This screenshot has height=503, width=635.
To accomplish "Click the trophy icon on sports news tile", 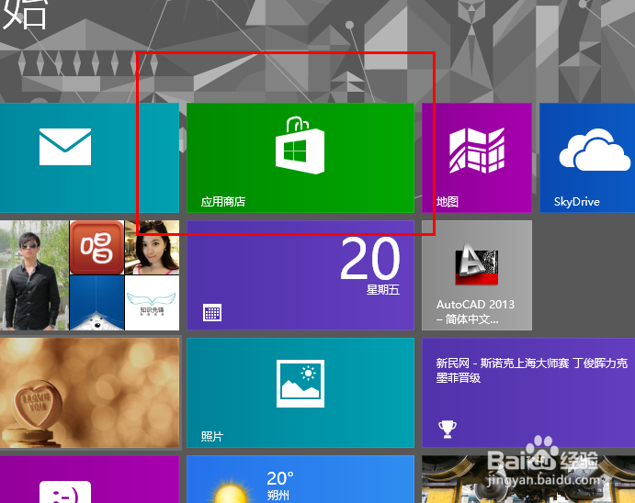I will 448,430.
